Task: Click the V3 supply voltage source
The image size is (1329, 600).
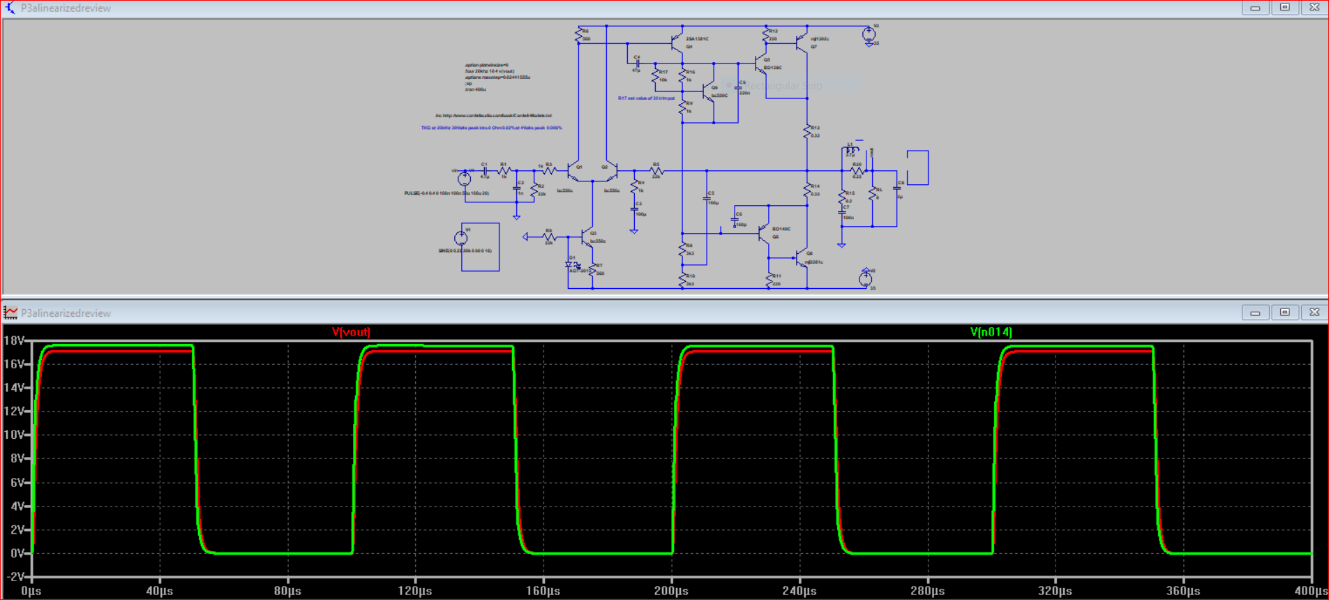Action: point(869,33)
